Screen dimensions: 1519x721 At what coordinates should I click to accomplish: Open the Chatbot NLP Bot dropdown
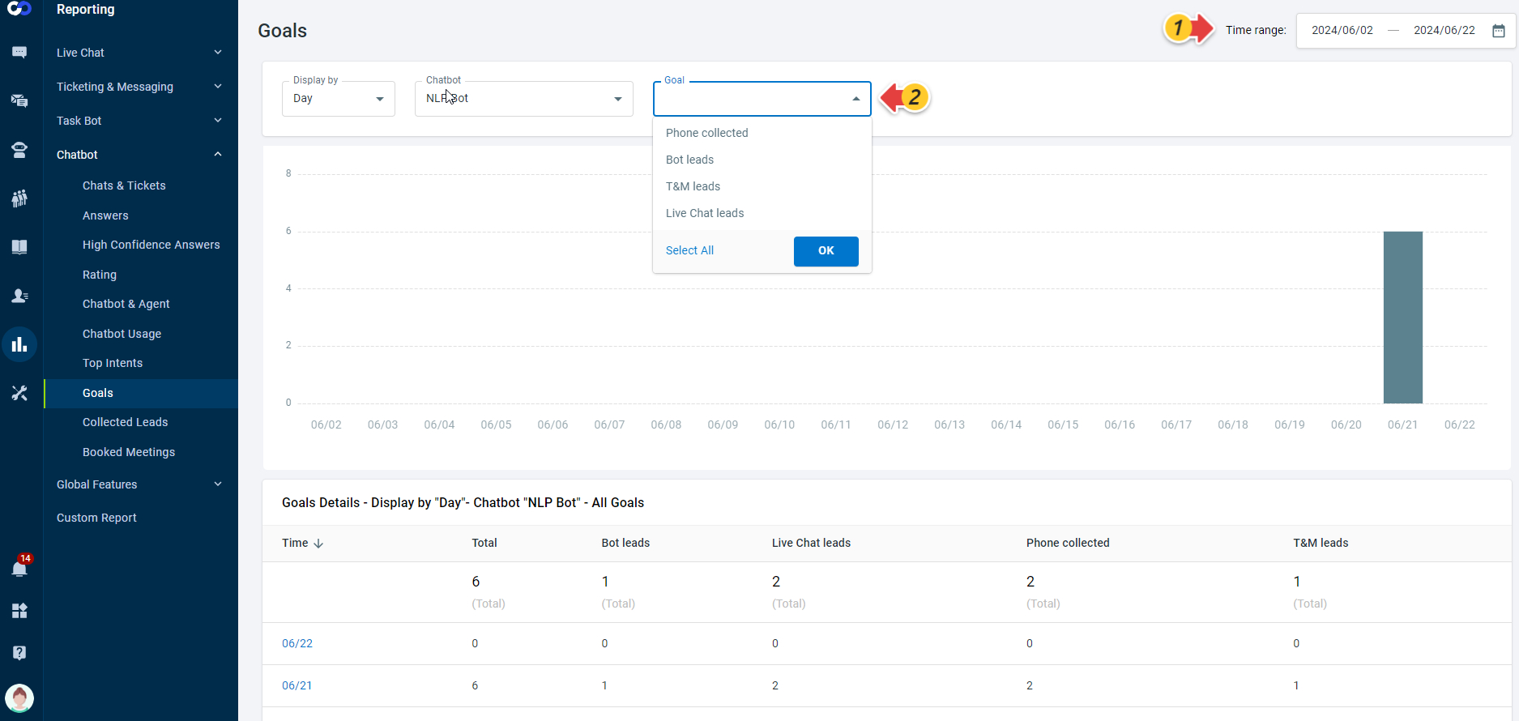click(524, 99)
